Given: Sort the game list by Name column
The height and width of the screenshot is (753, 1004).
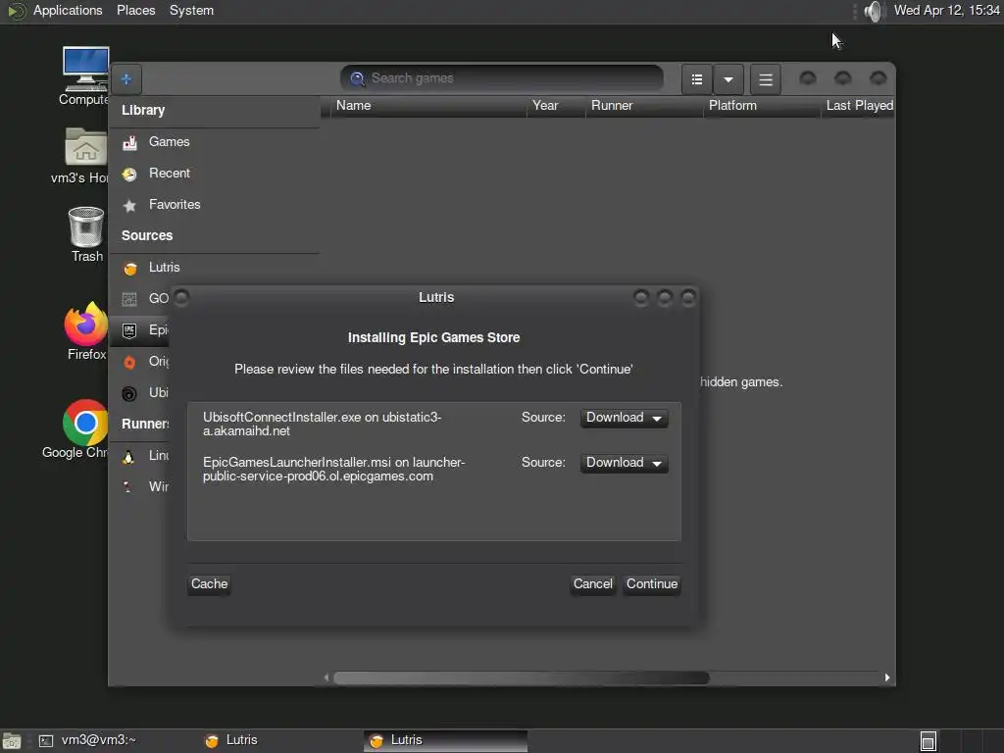Looking at the screenshot, I should [x=427, y=106].
